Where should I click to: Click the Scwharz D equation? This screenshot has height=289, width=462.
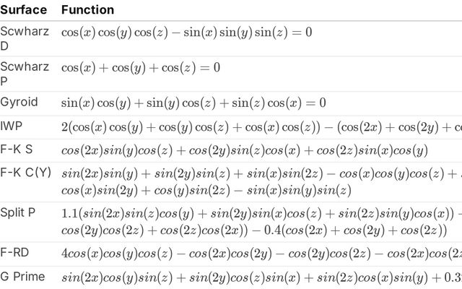pyautogui.click(x=186, y=33)
